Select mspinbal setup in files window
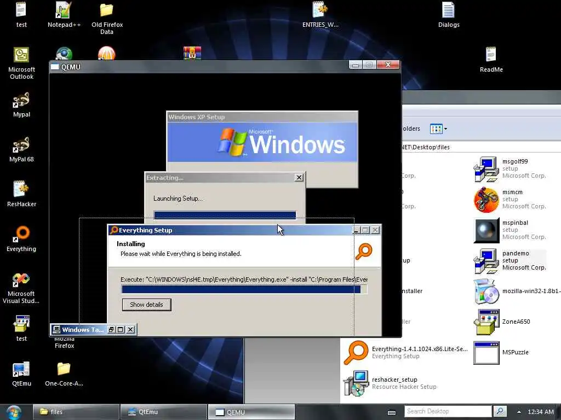This screenshot has width=561, height=420. [x=510, y=230]
